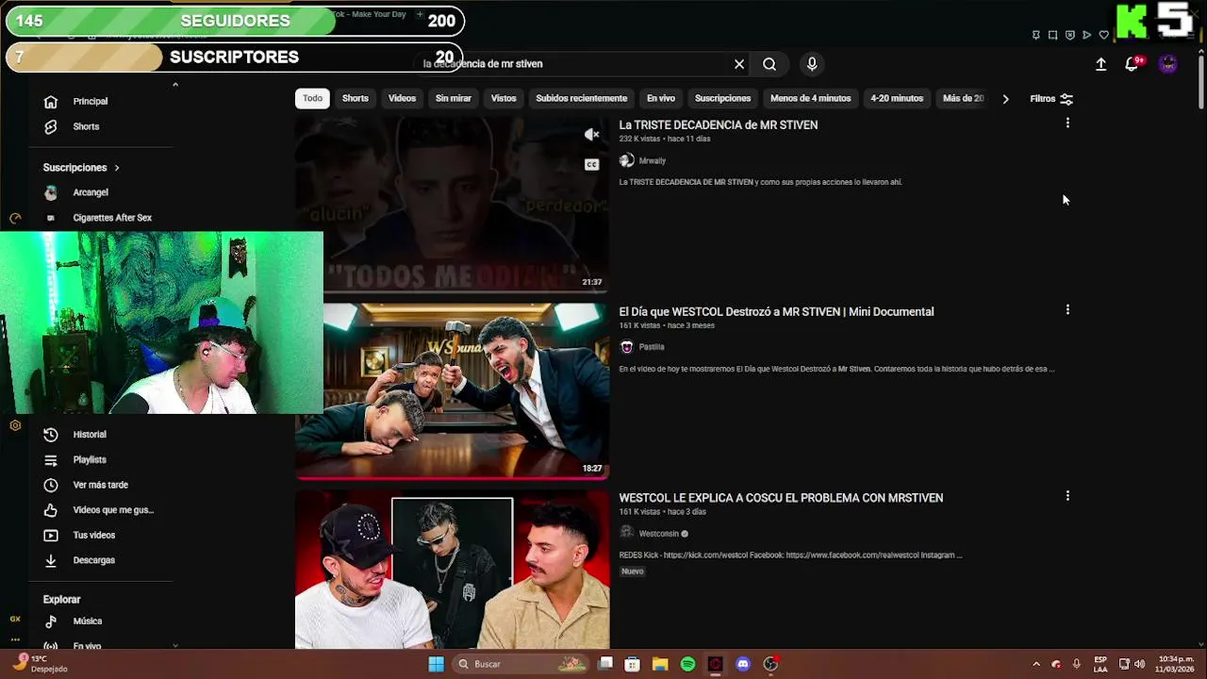Select the Subidos recientemente filter chip

click(x=582, y=98)
